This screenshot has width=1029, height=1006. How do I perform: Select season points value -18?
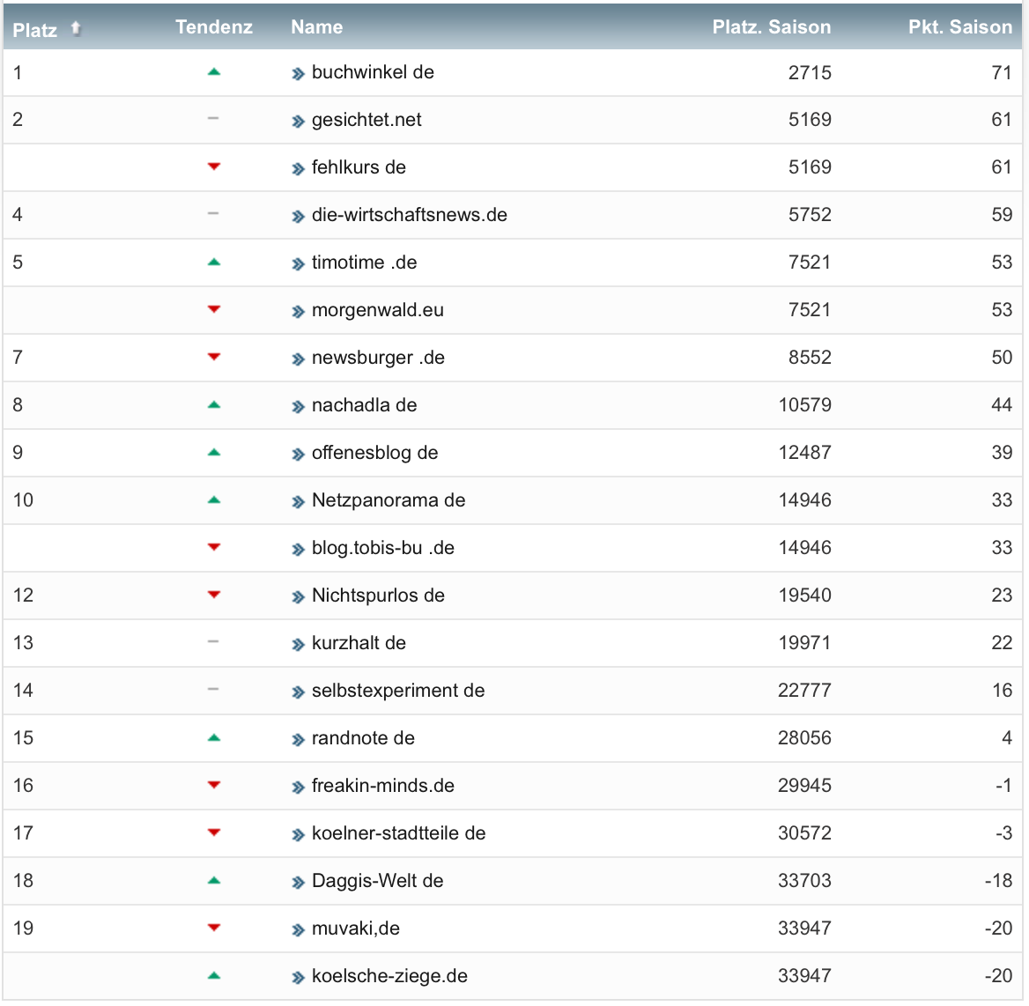click(999, 881)
